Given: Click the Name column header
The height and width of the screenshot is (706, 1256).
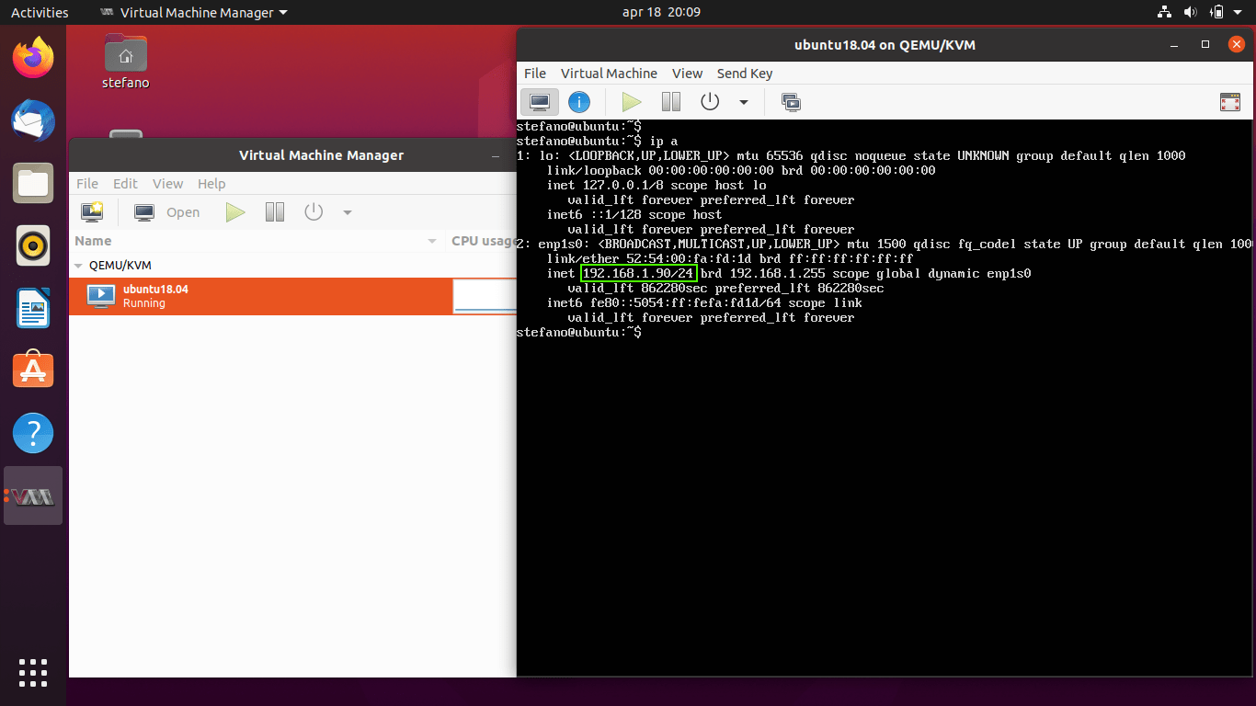Looking at the screenshot, I should 257,241.
